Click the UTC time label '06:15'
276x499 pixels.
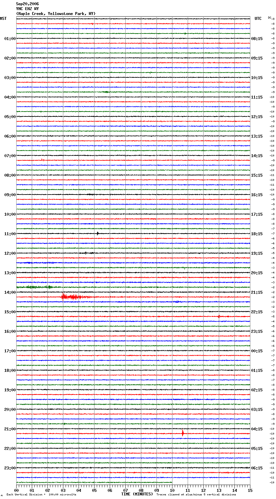[x=257, y=468]
